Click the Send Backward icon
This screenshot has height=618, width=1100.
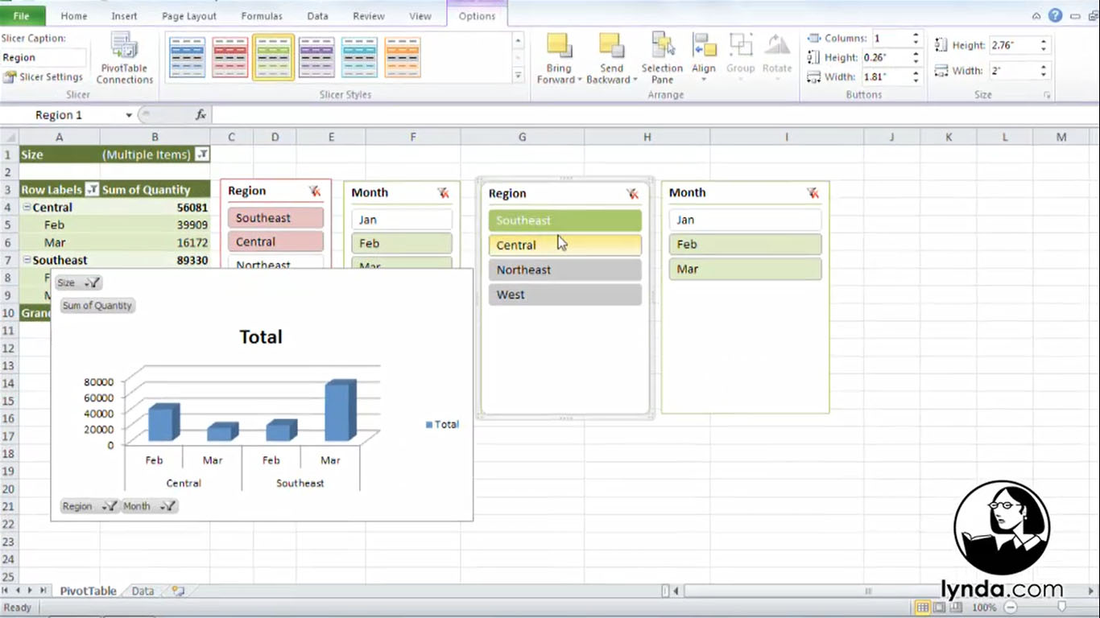click(612, 45)
